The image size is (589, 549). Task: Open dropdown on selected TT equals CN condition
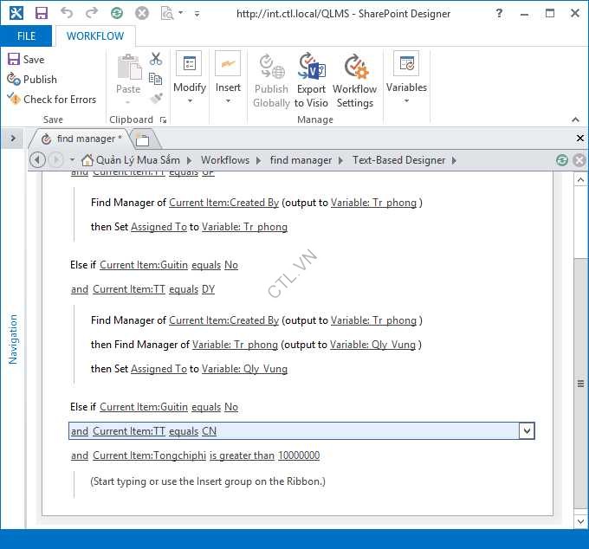[526, 431]
